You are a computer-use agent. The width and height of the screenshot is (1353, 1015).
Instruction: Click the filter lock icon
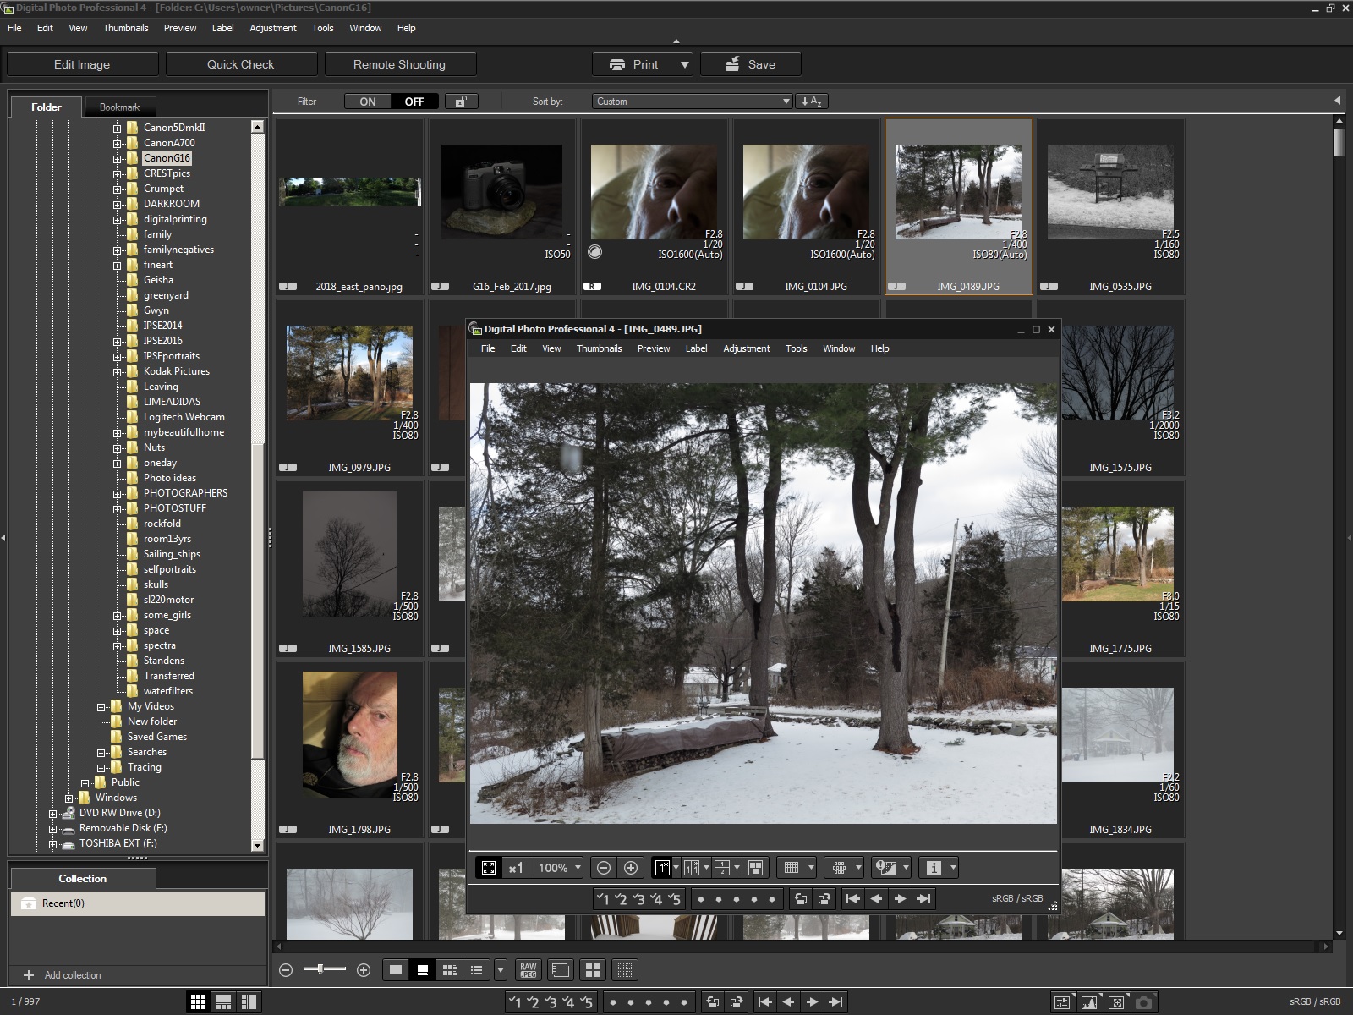tap(461, 101)
